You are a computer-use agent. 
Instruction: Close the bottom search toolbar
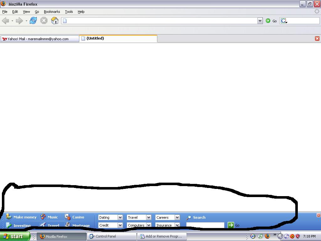tap(318, 215)
